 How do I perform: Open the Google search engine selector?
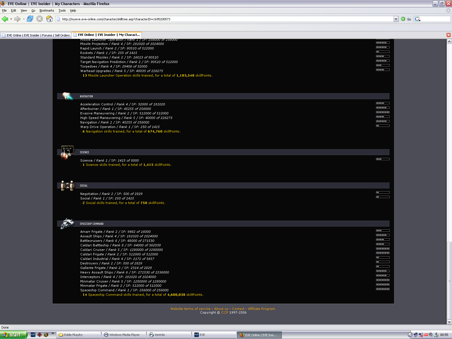tap(418, 19)
